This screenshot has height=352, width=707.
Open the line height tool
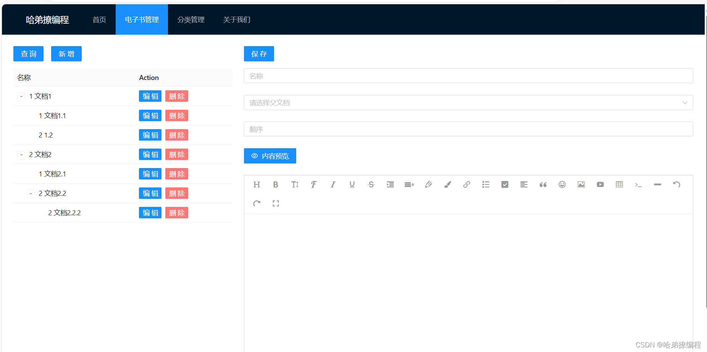click(409, 185)
